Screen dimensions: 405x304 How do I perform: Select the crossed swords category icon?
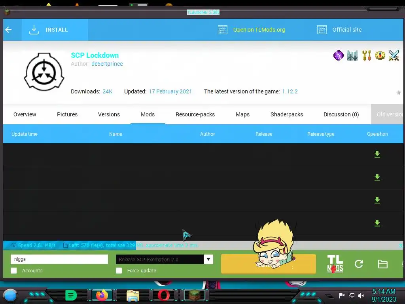(394, 55)
